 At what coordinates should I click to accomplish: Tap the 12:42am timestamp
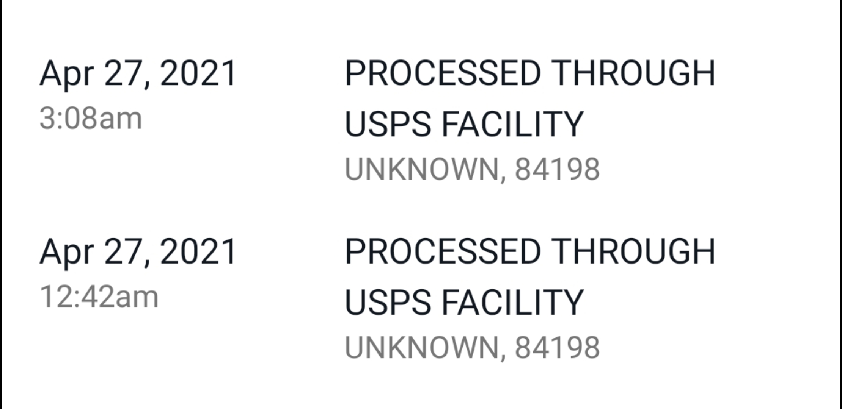(x=99, y=297)
